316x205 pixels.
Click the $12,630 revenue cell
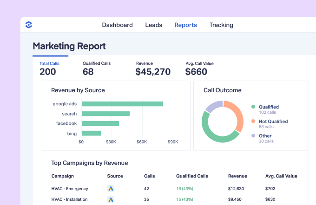coord(236,189)
